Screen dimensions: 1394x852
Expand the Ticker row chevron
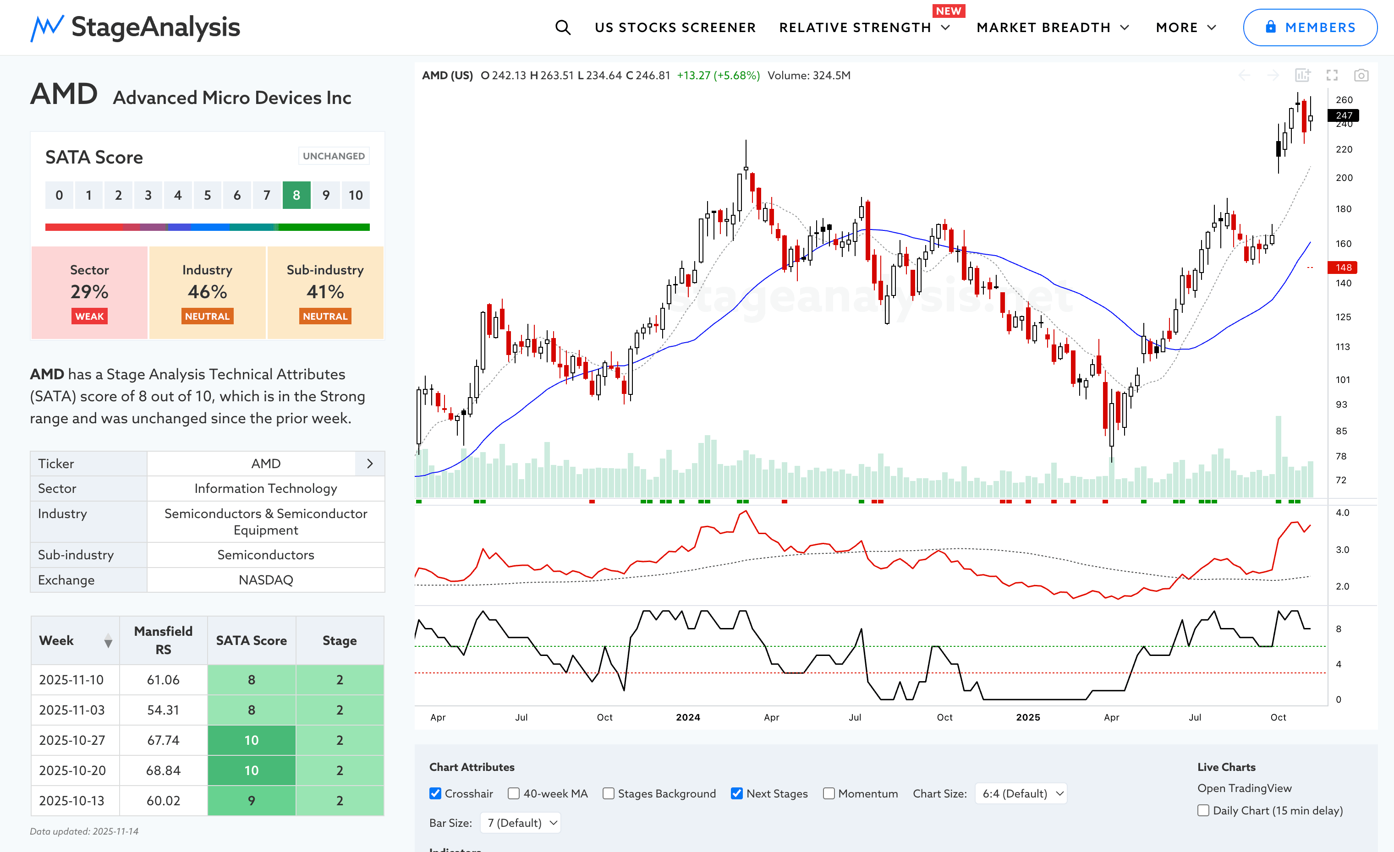point(370,464)
